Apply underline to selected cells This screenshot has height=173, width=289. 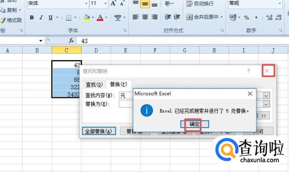tap(51, 18)
